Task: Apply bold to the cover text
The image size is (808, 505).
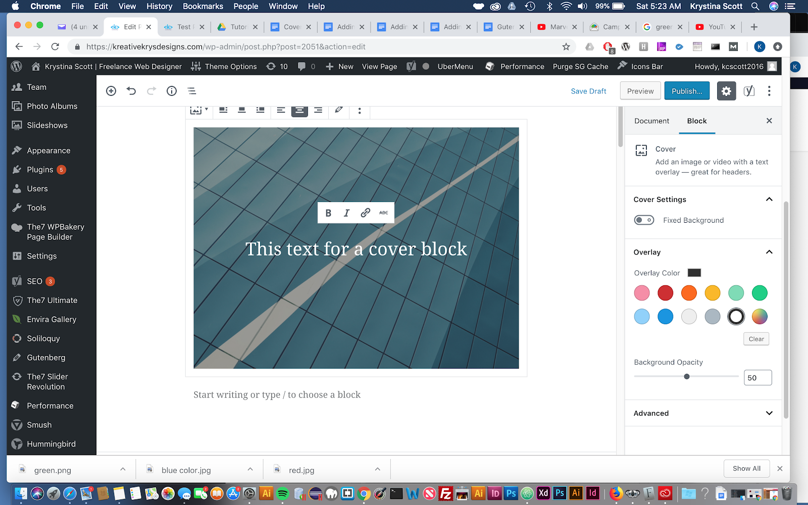Action: [x=328, y=213]
